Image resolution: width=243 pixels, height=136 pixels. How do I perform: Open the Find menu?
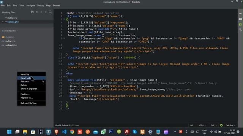click(15, 5)
